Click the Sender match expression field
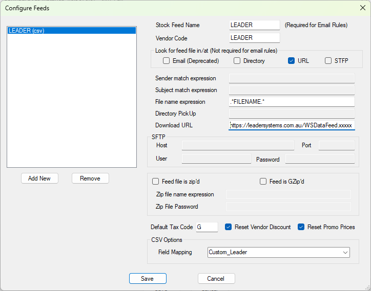The image size is (371, 291). [x=292, y=78]
